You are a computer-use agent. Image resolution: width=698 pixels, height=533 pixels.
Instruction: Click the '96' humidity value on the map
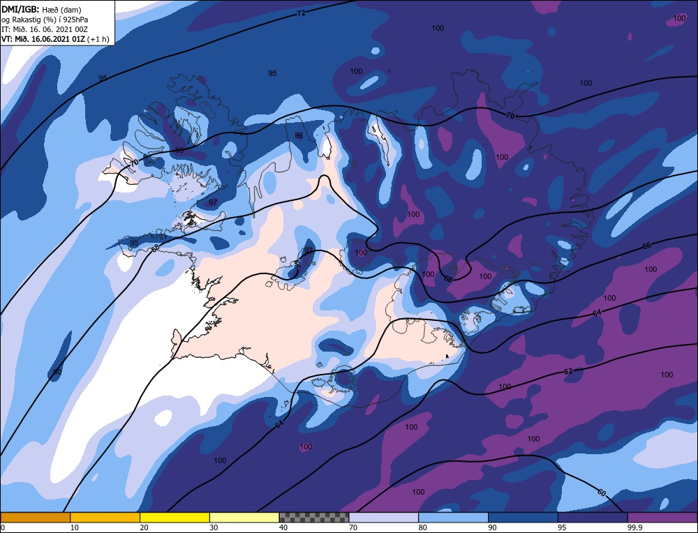(x=299, y=135)
